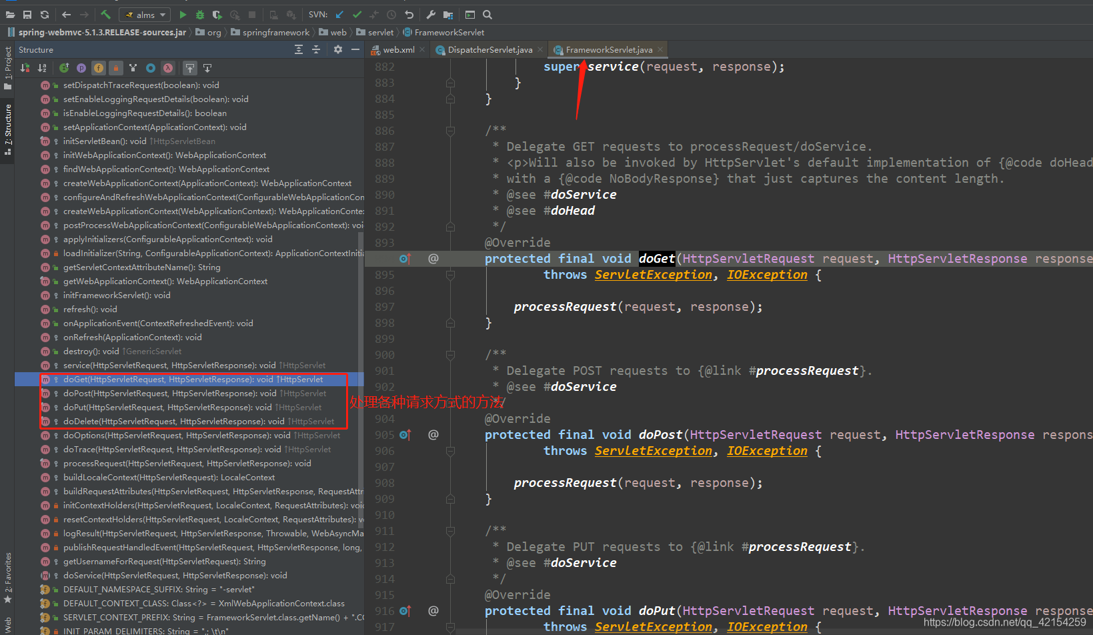Screen dimensions: 1093x635
Task: Fold the Javadoc comment at line 886
Action: pyautogui.click(x=450, y=131)
